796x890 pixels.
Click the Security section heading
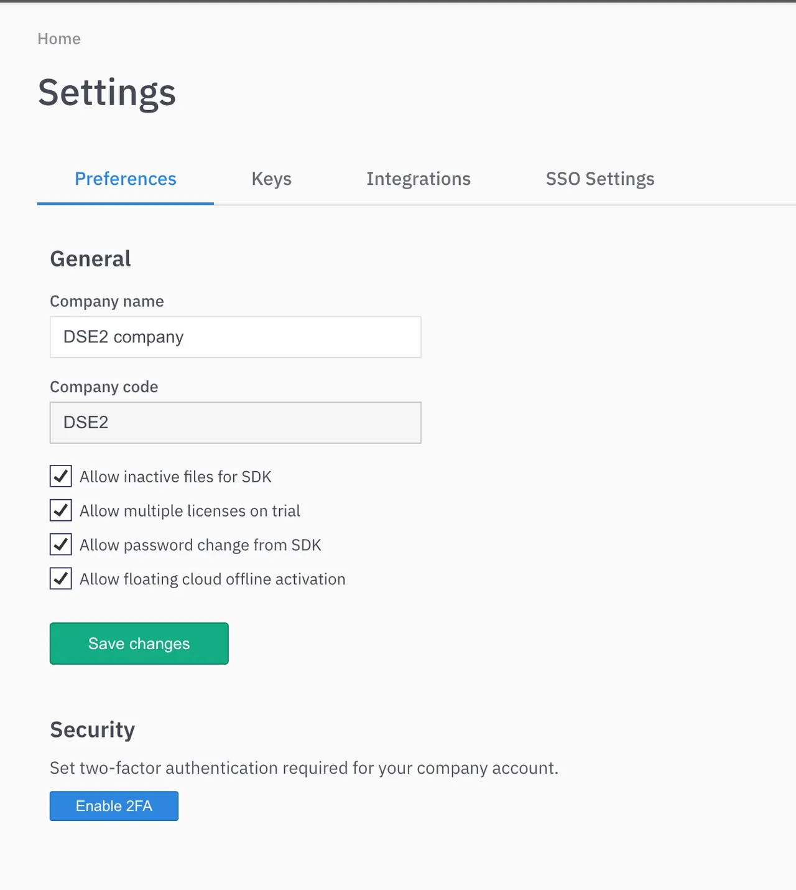[x=92, y=729]
